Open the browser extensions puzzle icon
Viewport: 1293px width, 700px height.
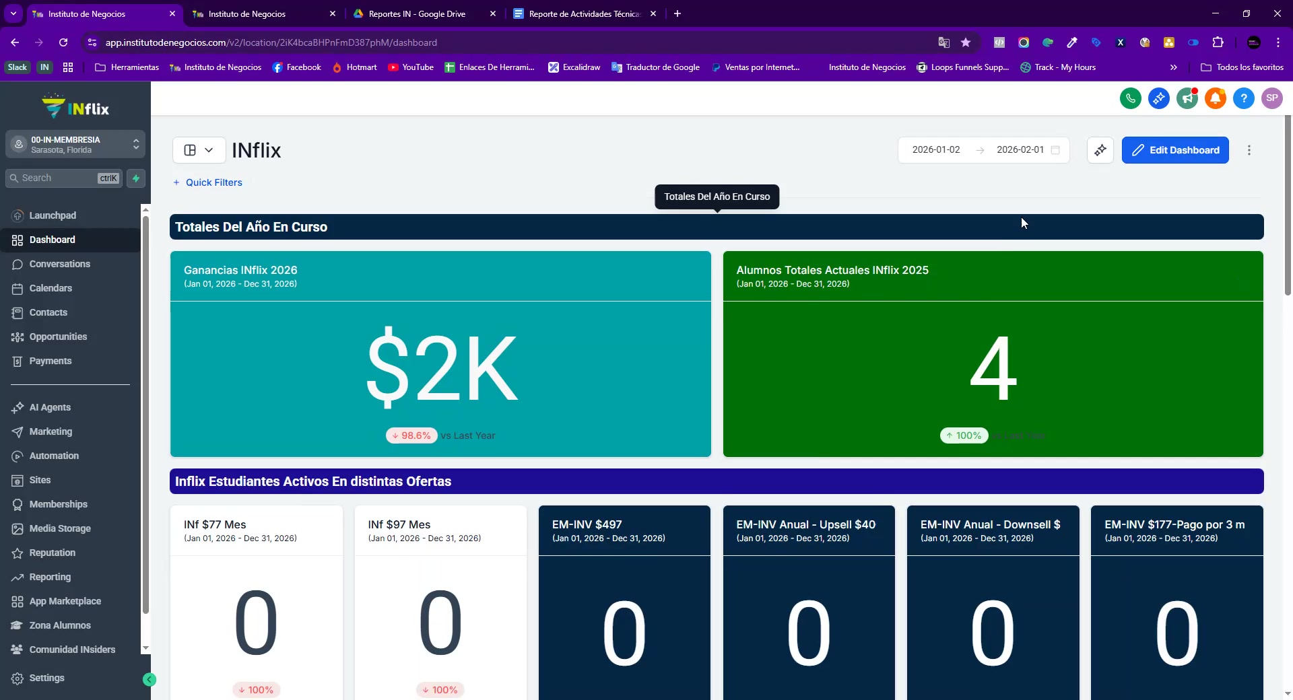coord(1218,42)
